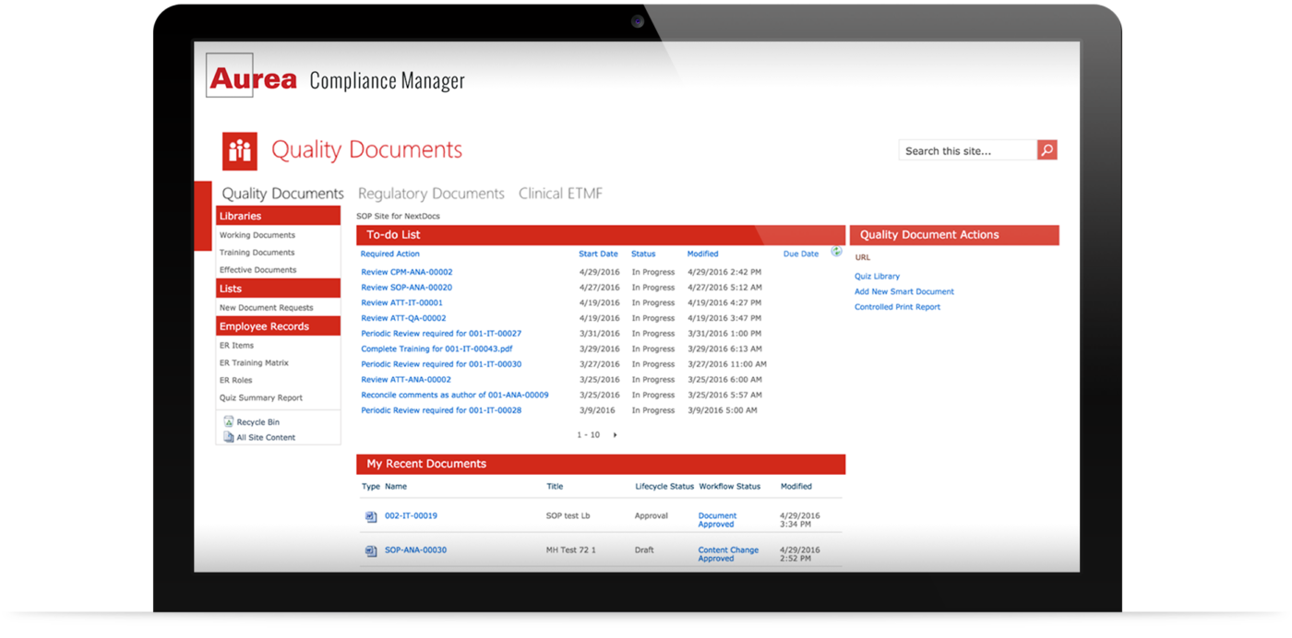Sort by Start Date column
The width and height of the screenshot is (1292, 638).
(x=598, y=254)
